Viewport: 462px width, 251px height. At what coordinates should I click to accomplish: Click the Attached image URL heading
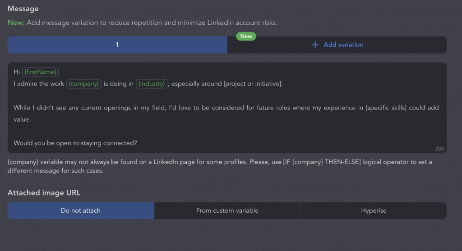[x=44, y=193]
